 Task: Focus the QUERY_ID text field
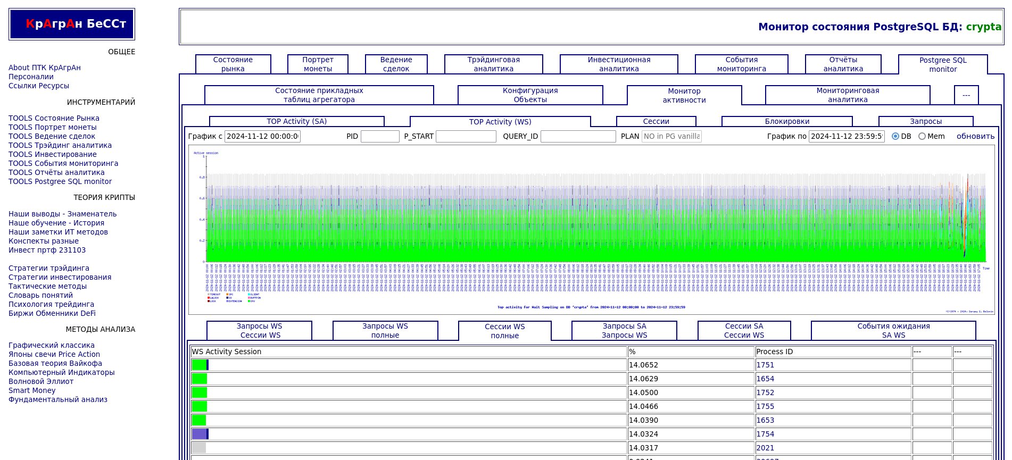click(578, 137)
